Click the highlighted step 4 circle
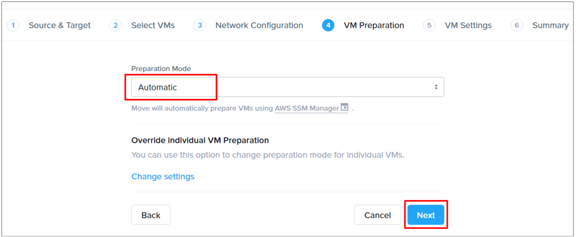576x237 pixels. [x=328, y=25]
